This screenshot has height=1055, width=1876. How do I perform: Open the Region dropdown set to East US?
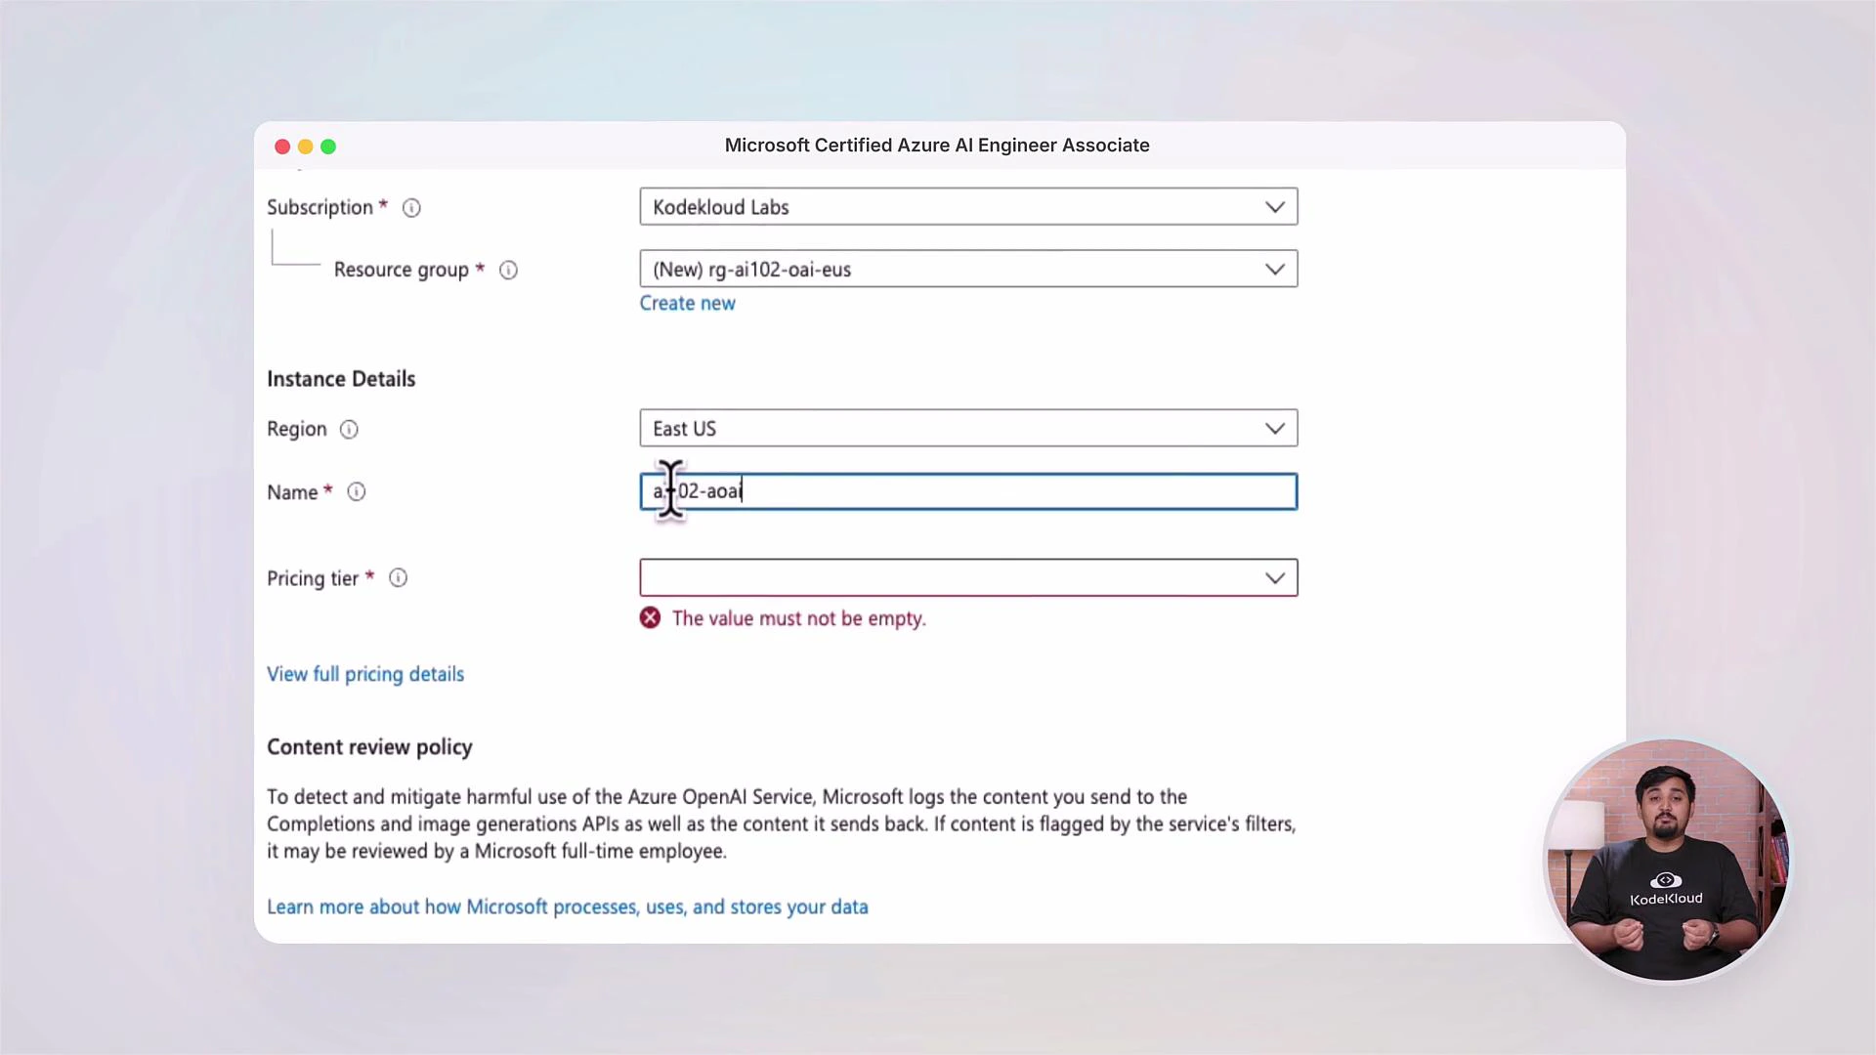tap(967, 428)
